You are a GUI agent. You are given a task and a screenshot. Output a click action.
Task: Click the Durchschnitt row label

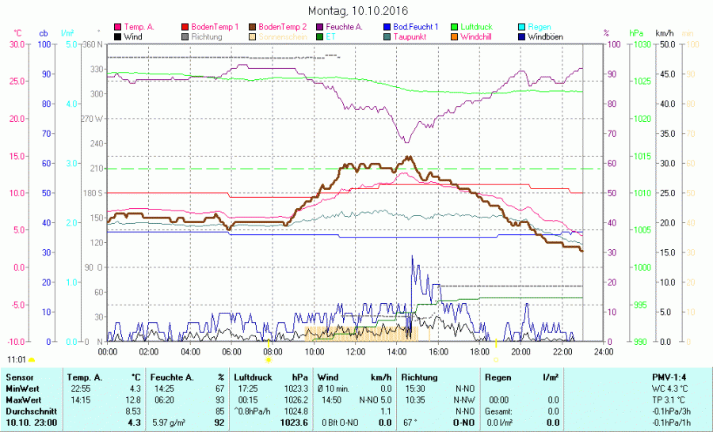29,411
